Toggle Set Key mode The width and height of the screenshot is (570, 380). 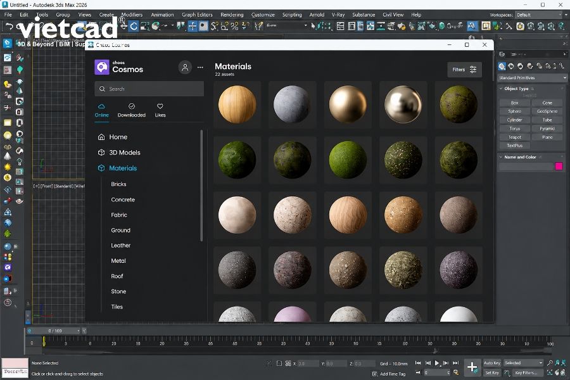coord(492,373)
